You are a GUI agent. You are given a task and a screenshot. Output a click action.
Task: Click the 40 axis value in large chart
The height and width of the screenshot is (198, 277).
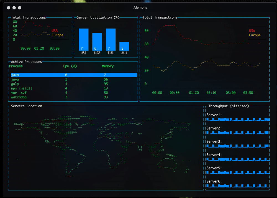[147, 57]
